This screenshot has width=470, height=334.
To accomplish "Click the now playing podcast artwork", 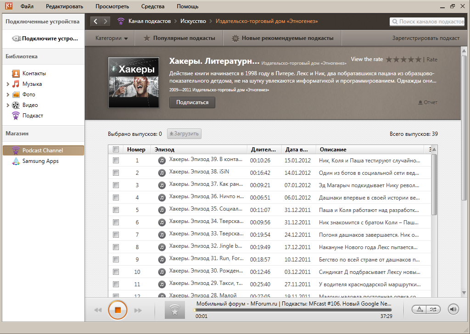I will (x=175, y=310).
